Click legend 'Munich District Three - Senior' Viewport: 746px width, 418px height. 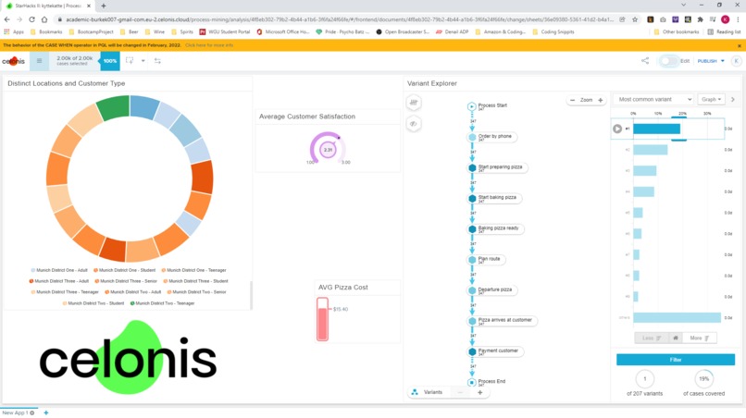[126, 281]
